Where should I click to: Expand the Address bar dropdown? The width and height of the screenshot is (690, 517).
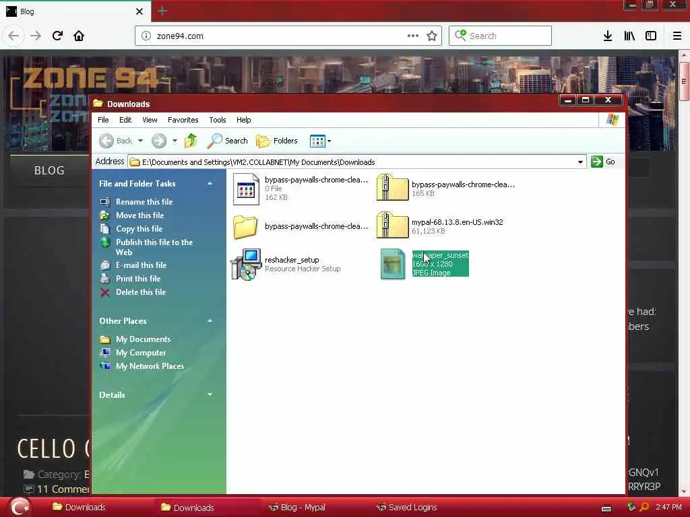(580, 162)
